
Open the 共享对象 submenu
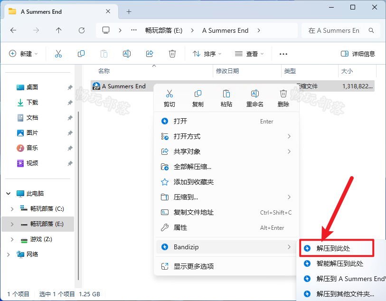pyautogui.click(x=226, y=151)
